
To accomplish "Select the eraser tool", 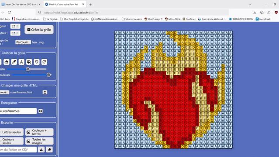I will pos(7,62).
